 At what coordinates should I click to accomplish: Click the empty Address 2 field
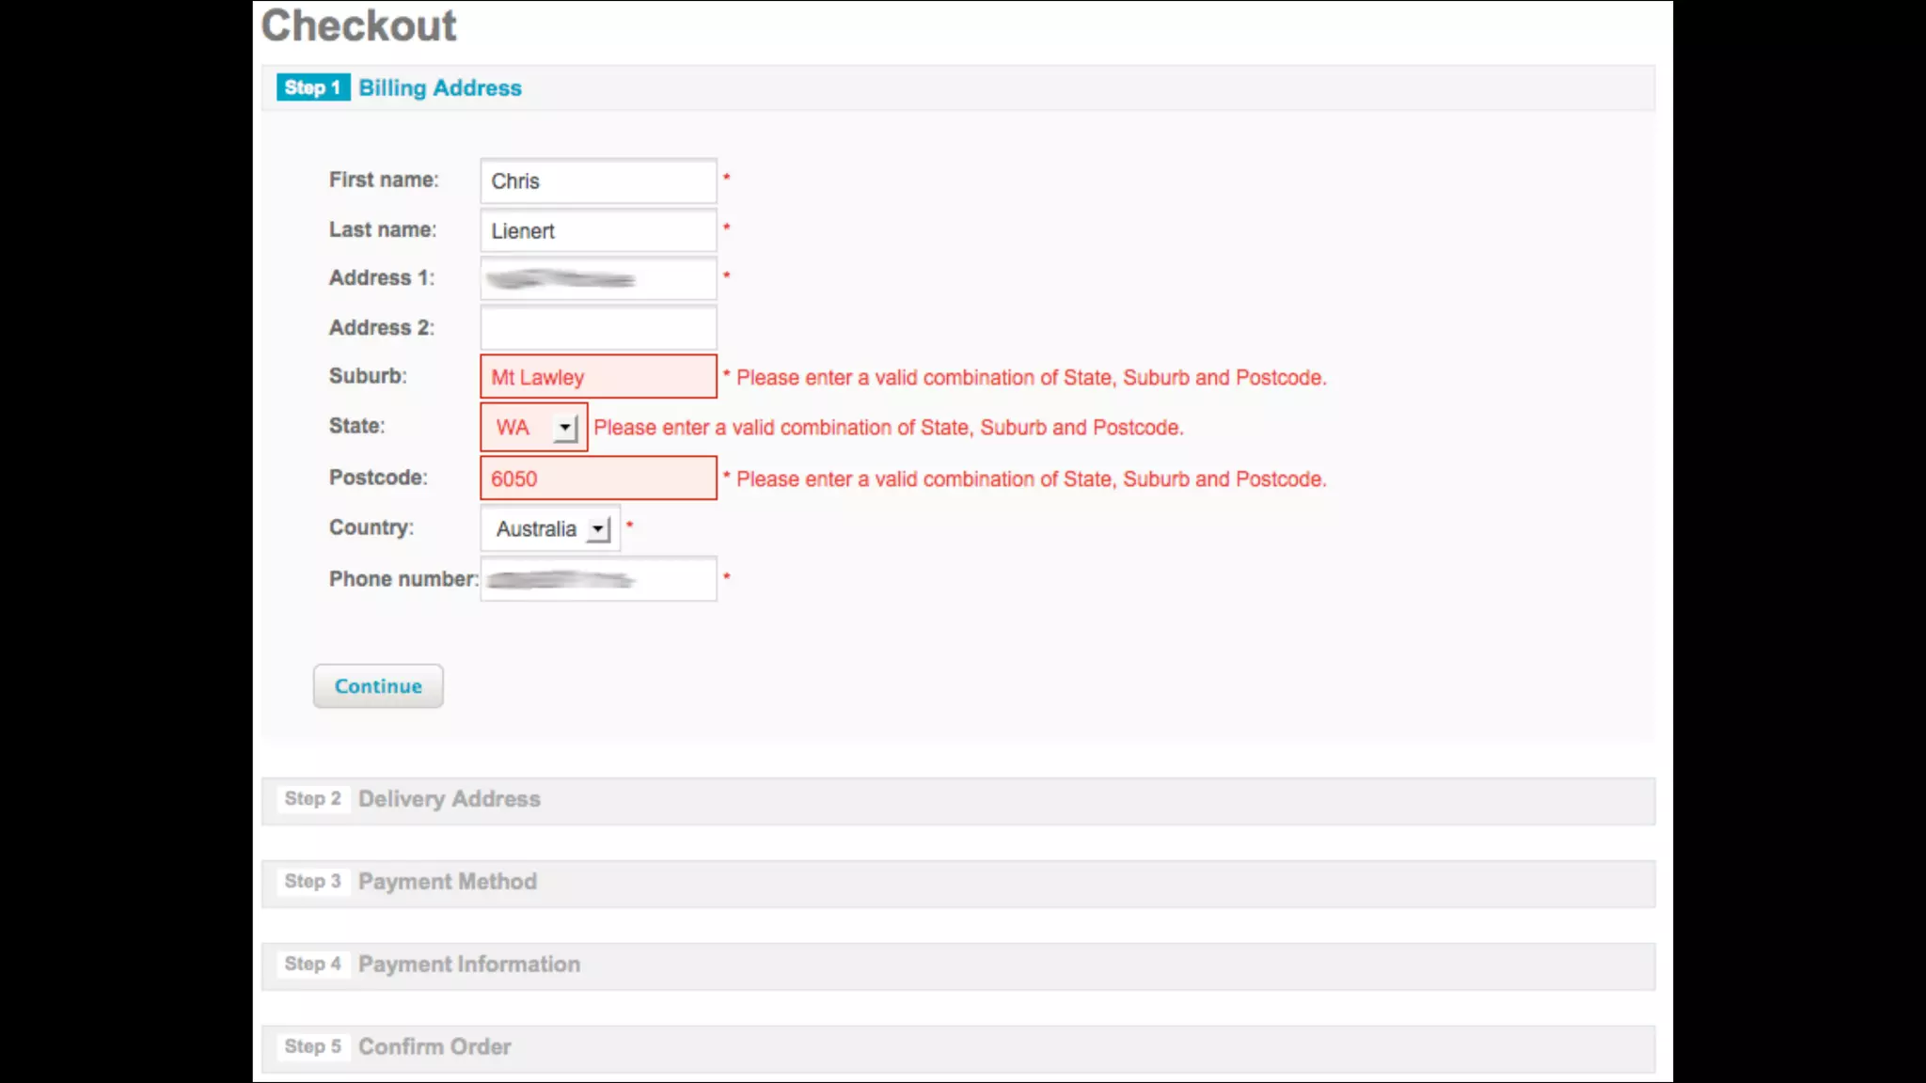click(598, 328)
